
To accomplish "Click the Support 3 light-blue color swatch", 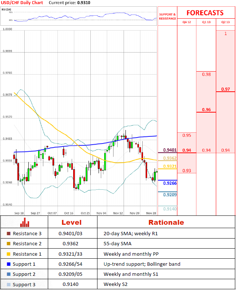I will point(9,284).
